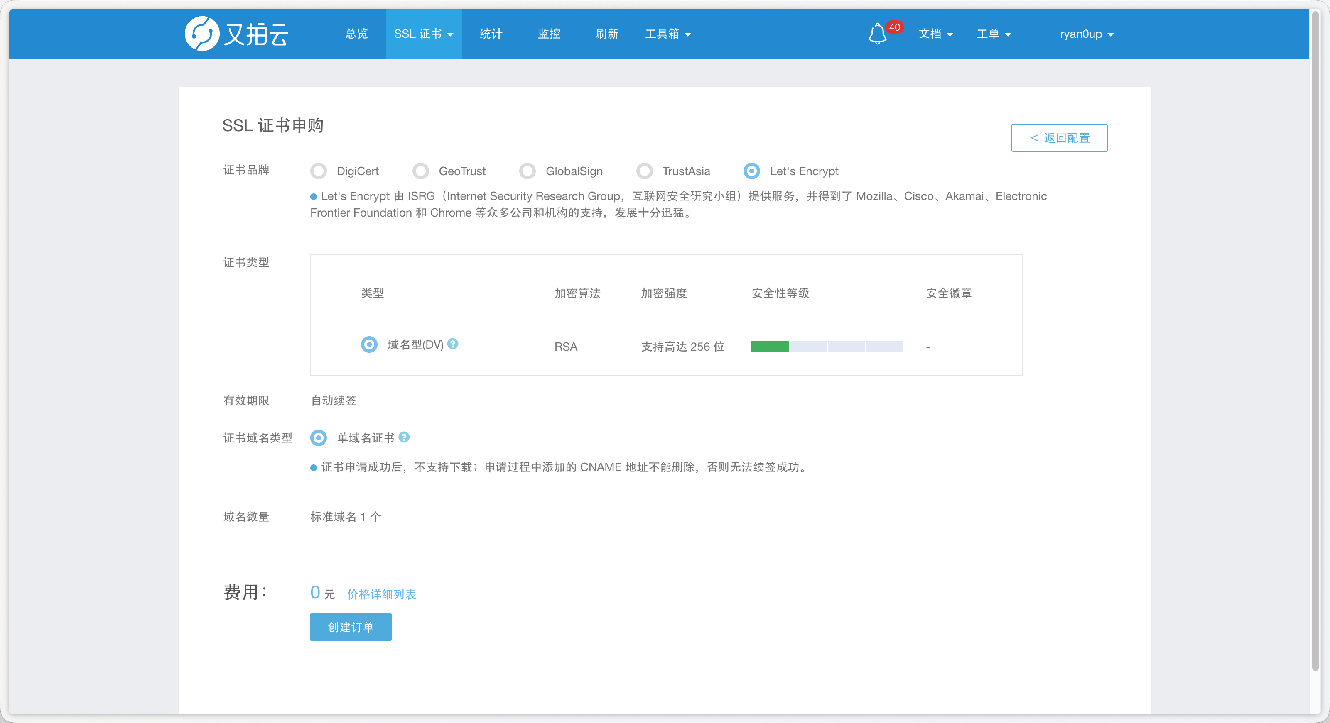Go to the 总览 navigation tab
Image resolution: width=1330 pixels, height=723 pixels.
pos(356,34)
